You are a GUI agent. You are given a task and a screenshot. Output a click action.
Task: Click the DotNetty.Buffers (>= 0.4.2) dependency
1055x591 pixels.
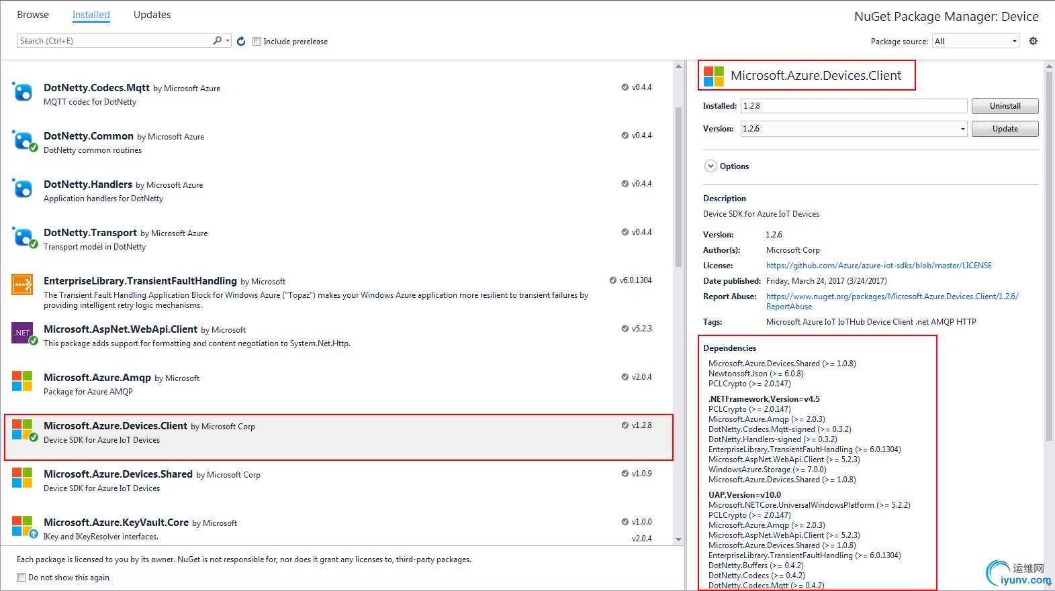756,566
